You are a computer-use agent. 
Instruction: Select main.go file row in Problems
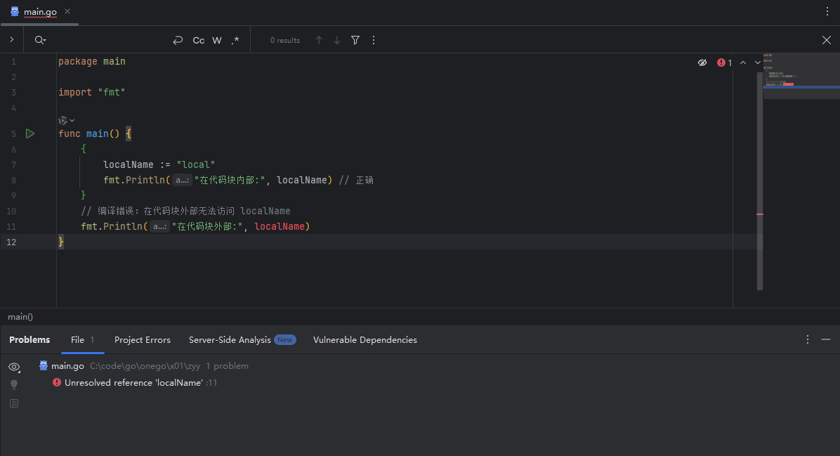(143, 366)
